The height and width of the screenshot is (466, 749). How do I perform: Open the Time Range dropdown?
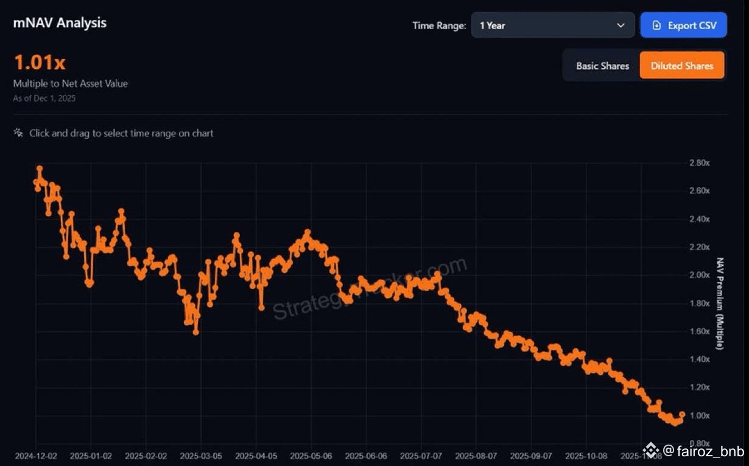553,26
